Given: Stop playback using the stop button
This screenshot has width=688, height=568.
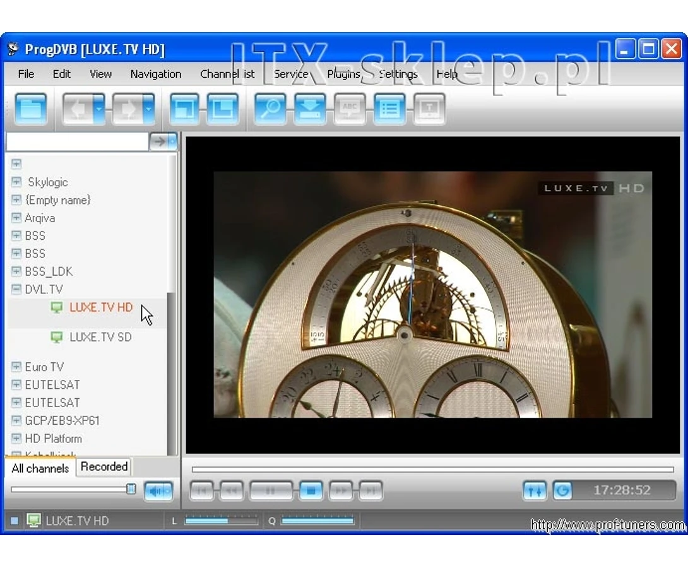Looking at the screenshot, I should pyautogui.click(x=311, y=490).
